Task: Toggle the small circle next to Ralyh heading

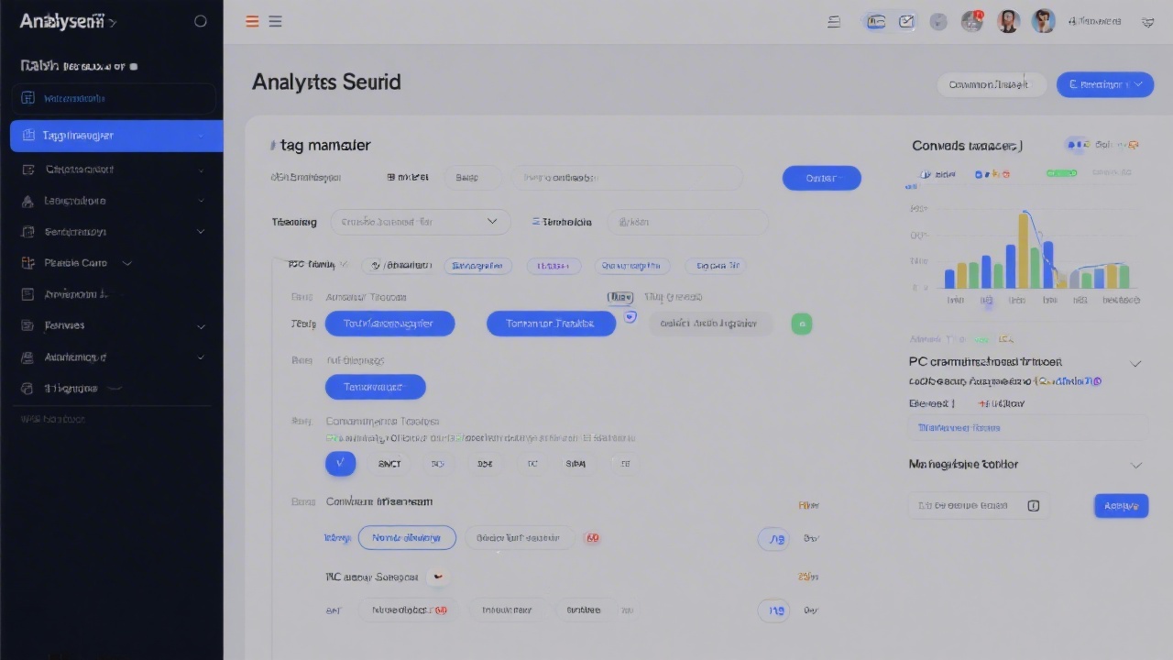Action: (x=133, y=66)
